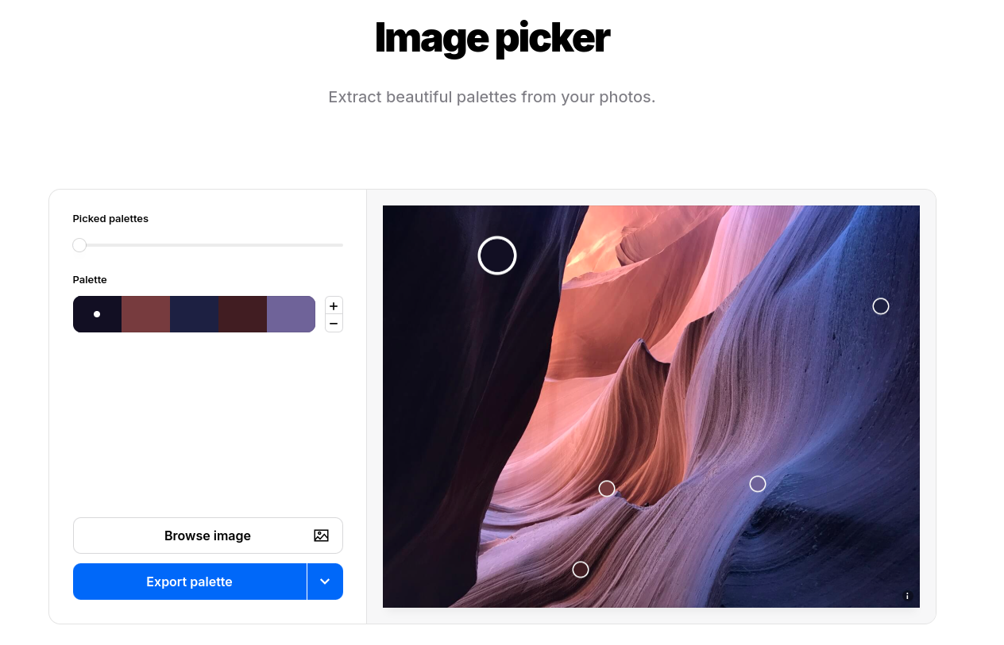The width and height of the screenshot is (1004, 645).
Task: Add a color with the plus button
Action: point(334,305)
